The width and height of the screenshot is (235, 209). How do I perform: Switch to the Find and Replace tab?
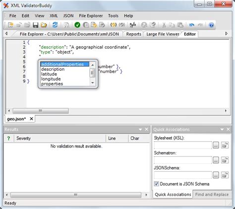(212, 195)
